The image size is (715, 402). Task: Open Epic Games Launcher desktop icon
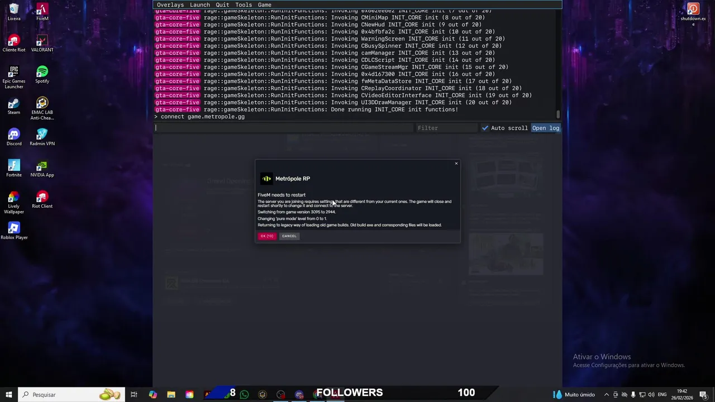tap(14, 77)
